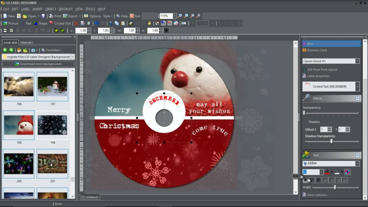Viewport: 368px width, 207px height.
Task: Insert a Circled Text object
Action: tap(60, 23)
